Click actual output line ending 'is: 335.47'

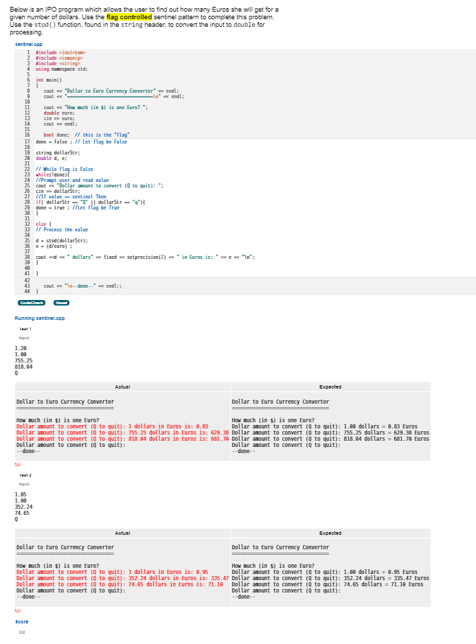[x=122, y=578]
